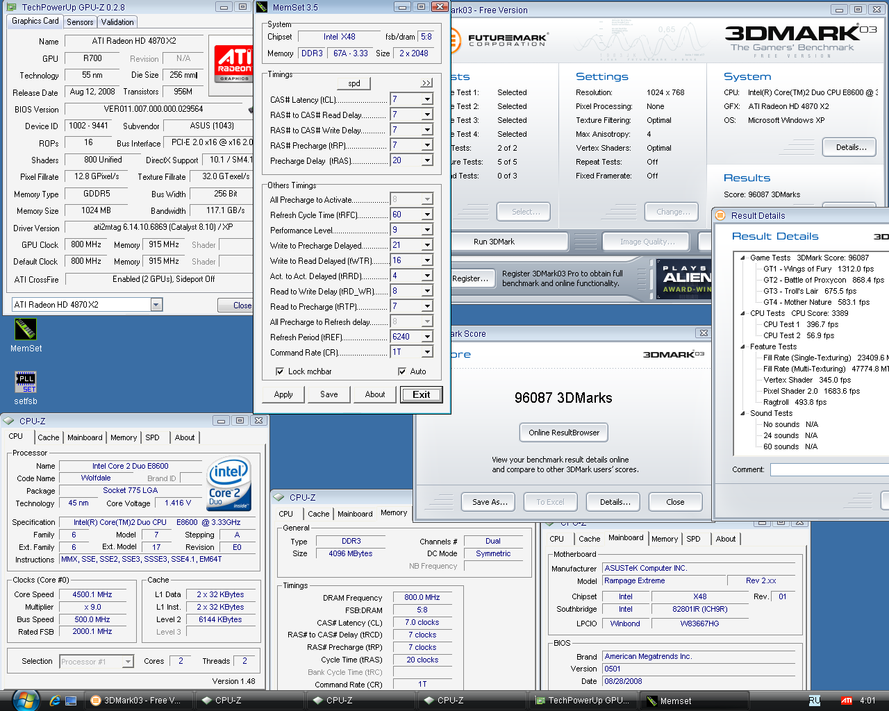Collapse the Sound Tests tree node
889x711 pixels.
tap(743, 413)
